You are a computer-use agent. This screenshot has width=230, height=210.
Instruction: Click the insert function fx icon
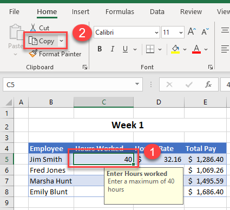208,84
